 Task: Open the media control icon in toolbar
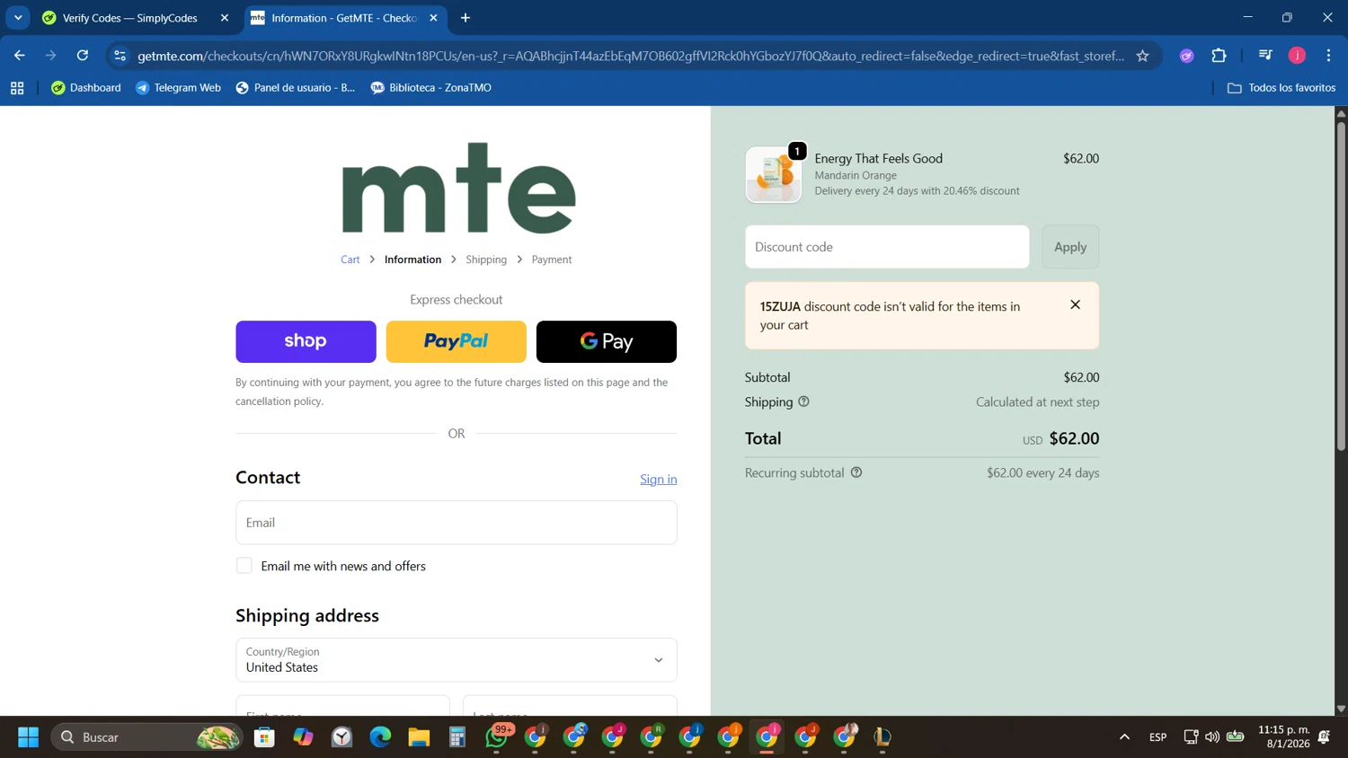point(1265,56)
